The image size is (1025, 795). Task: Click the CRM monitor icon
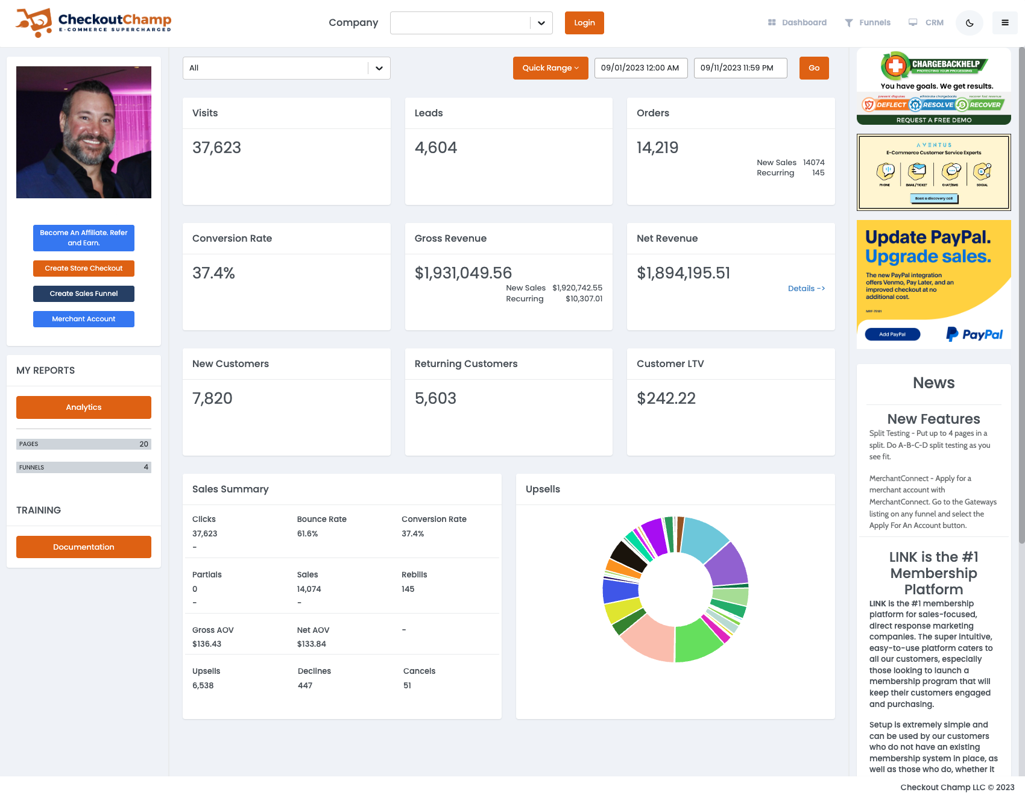[x=913, y=23]
